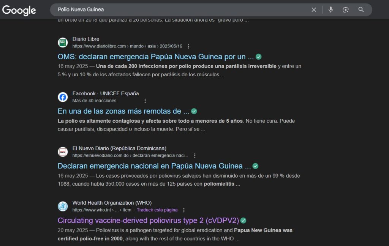This screenshot has height=246, width=389.
Task: Click the green badge beside the cVDPV2 title
Action: pyautogui.click(x=244, y=221)
